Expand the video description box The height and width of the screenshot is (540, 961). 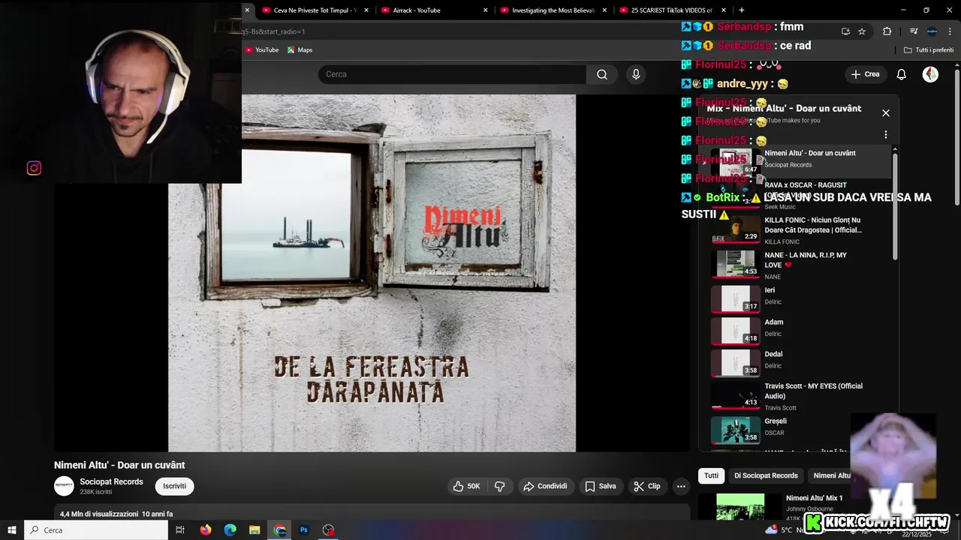tap(372, 514)
